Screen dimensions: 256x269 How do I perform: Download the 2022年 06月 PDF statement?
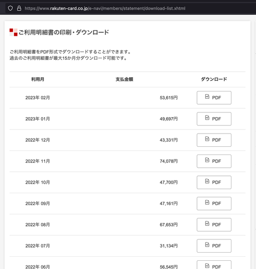pyautogui.click(x=214, y=265)
